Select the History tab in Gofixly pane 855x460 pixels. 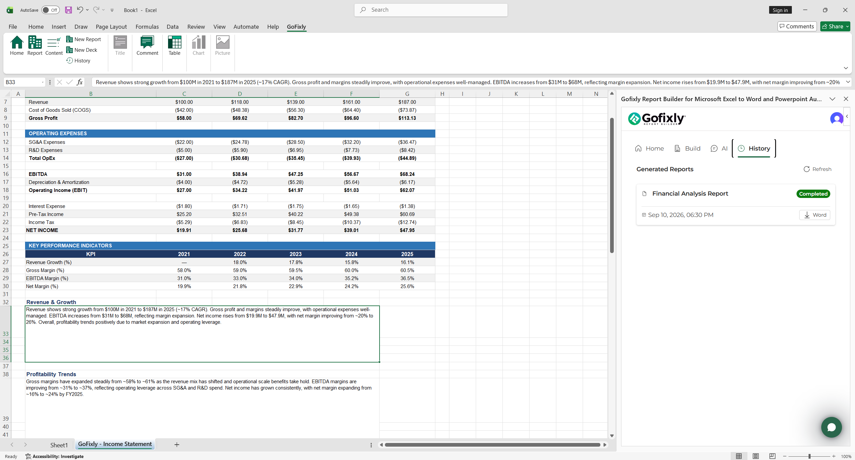(x=754, y=148)
